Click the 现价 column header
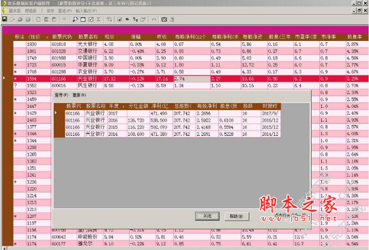This screenshot has height=250, width=369. pyautogui.click(x=109, y=37)
